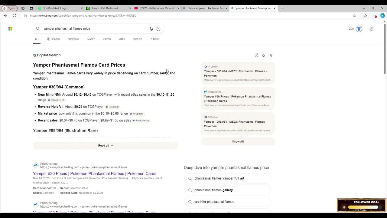Viewport: 387px width, 218px height.
Task: Reload the page with the refresh icon
Action: tap(14, 15)
